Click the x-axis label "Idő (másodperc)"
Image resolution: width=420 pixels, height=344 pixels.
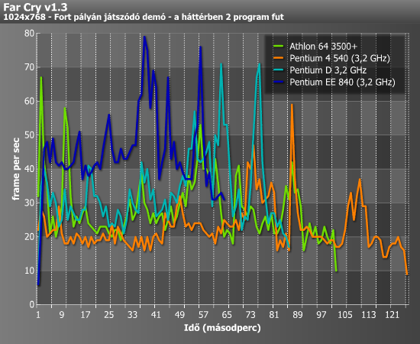[x=222, y=328]
